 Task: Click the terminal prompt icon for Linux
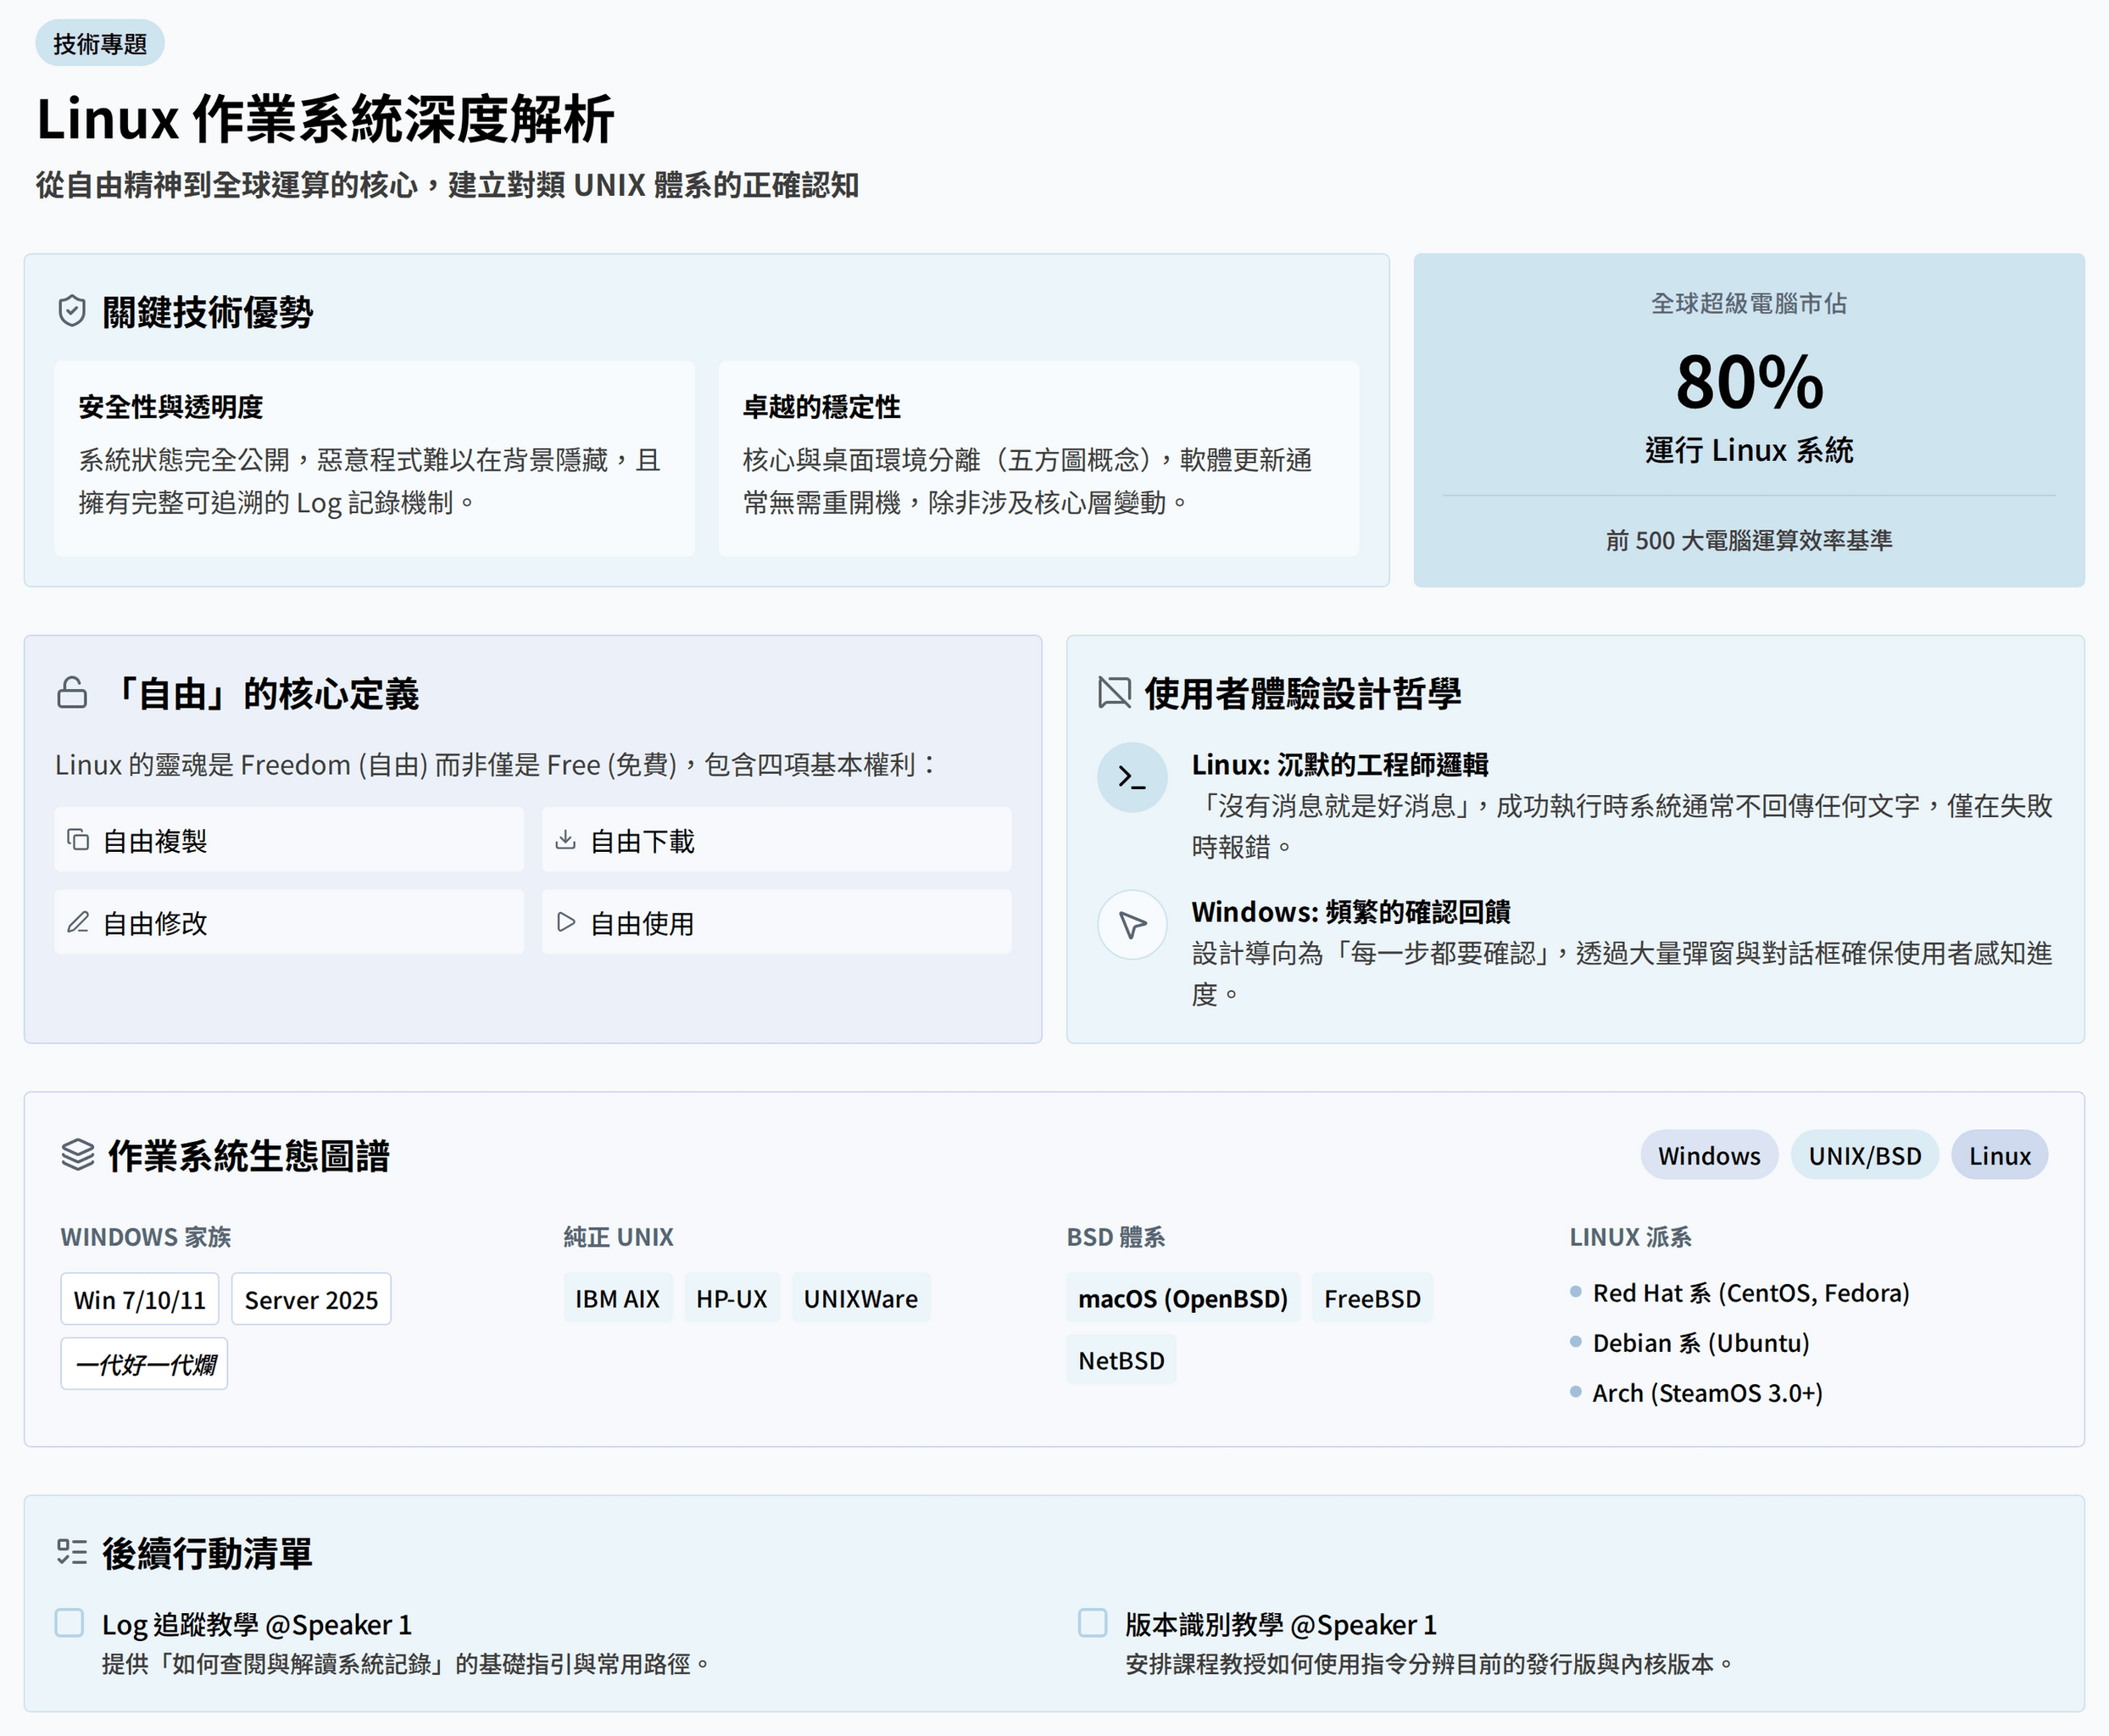coord(1132,777)
